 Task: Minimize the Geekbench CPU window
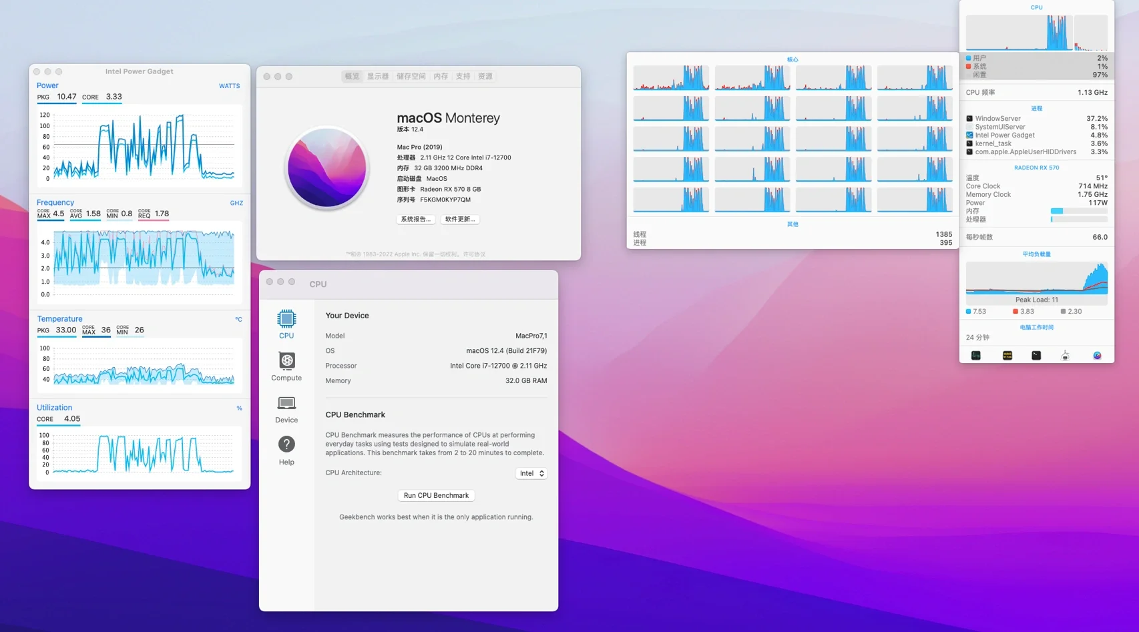click(280, 282)
